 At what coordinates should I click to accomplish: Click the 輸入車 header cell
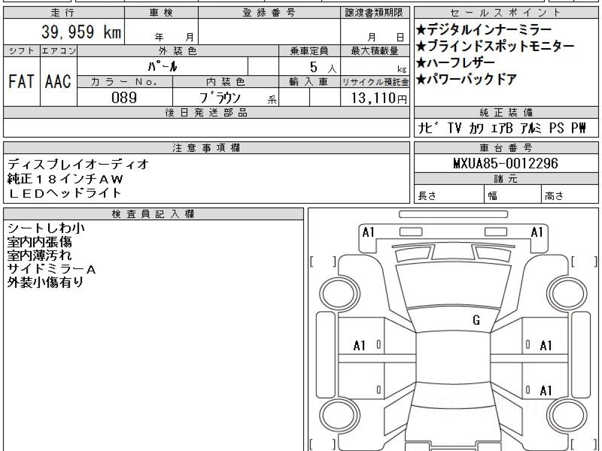(x=310, y=81)
